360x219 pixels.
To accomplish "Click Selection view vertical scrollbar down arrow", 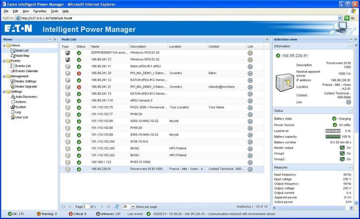I will click(x=356, y=203).
